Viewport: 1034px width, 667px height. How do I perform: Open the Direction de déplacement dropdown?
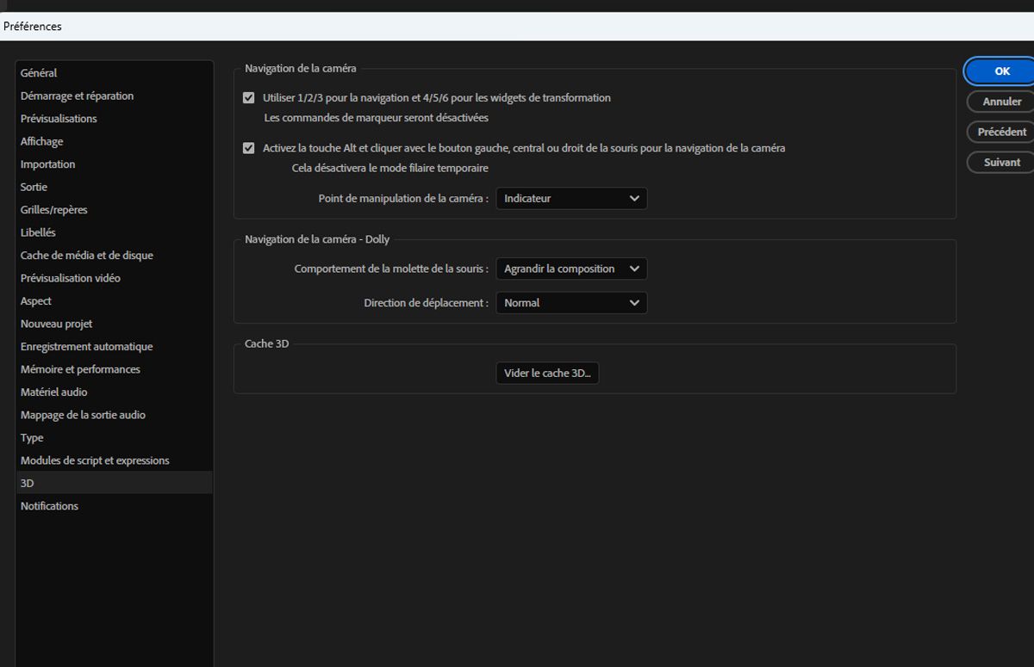pos(571,303)
